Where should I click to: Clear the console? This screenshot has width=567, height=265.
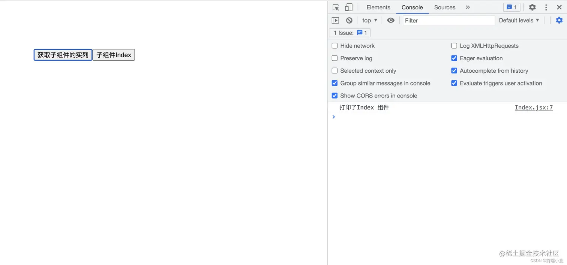click(x=349, y=21)
